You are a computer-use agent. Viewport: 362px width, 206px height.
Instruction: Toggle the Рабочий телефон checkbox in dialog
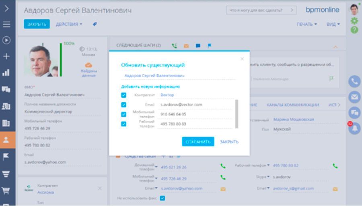point(124,124)
